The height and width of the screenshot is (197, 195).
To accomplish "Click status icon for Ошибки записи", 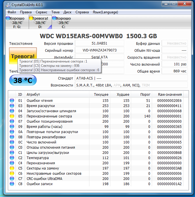I will coord(12,184).
